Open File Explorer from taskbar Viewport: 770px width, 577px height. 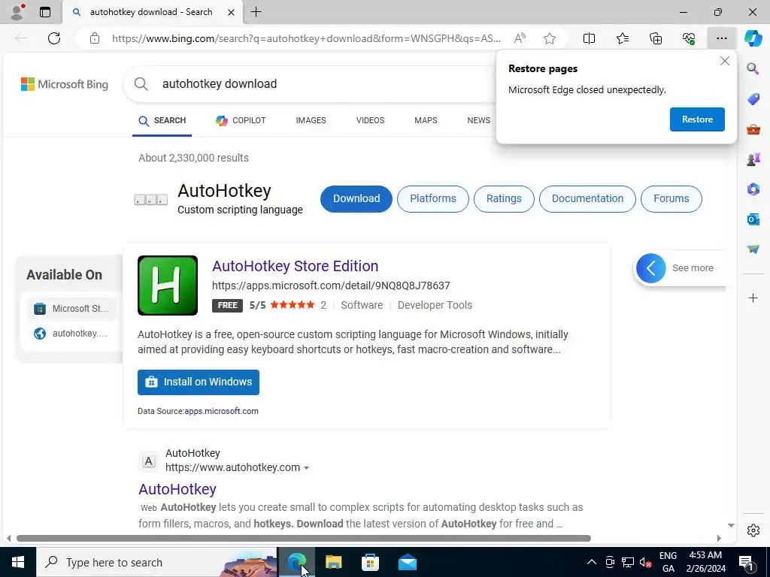coord(333,562)
